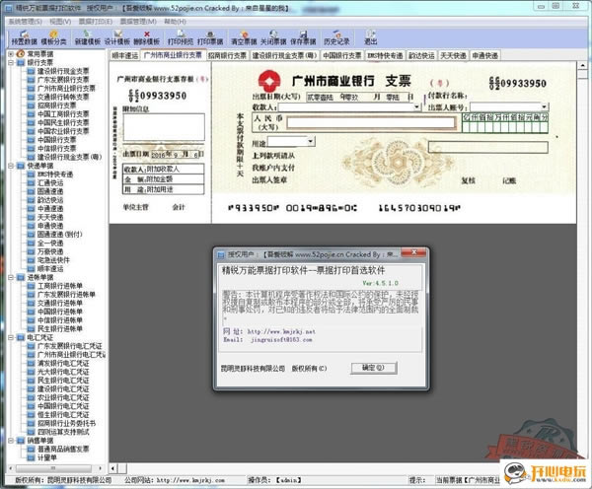The height and width of the screenshot is (489, 592).
Task: Expand the 常用票据 tree node
Action: 11,54
